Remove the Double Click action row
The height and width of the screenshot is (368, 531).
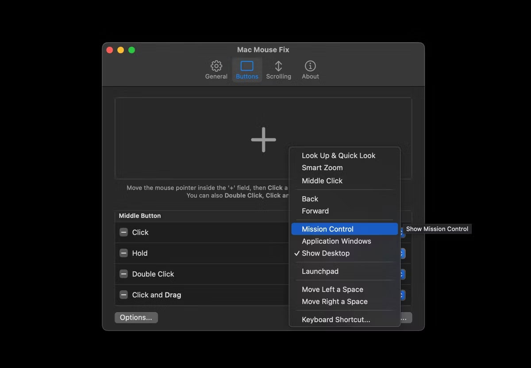coord(123,274)
